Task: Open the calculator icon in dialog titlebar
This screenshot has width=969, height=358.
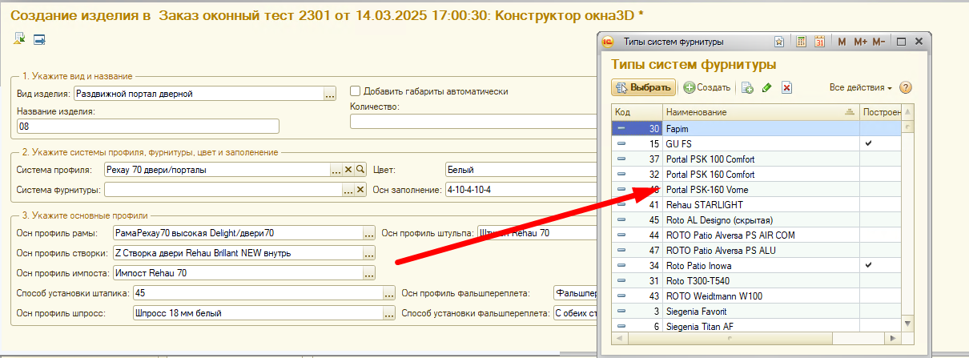Action: [x=800, y=42]
